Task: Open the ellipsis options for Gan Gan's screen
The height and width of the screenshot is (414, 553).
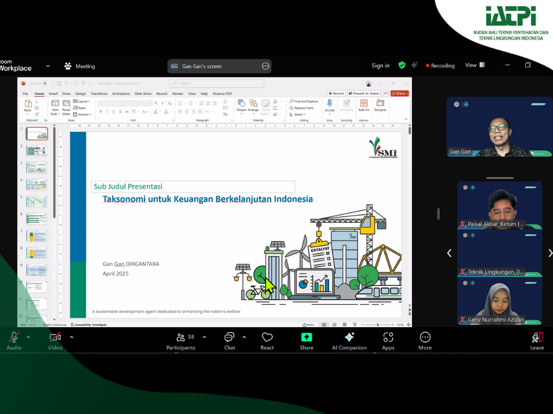Action: click(266, 66)
